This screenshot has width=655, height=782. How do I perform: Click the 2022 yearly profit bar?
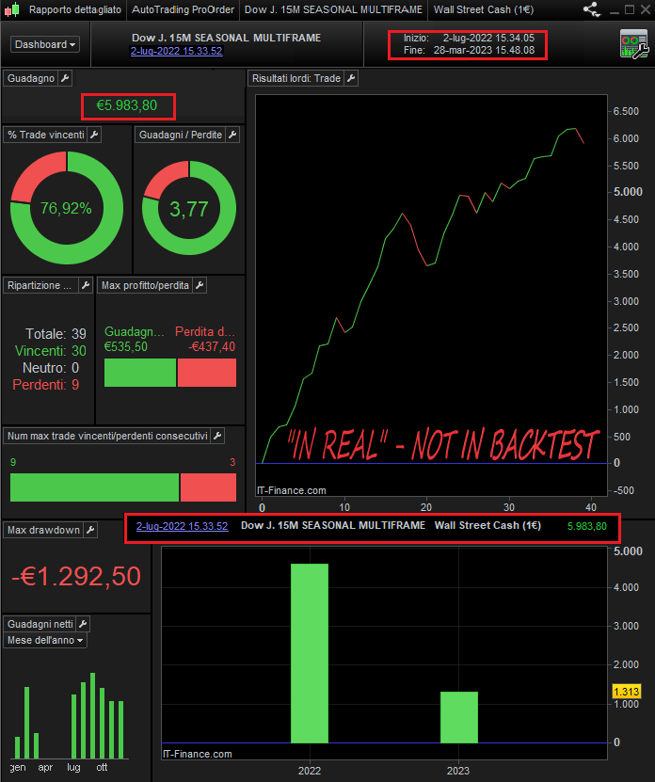[x=310, y=653]
